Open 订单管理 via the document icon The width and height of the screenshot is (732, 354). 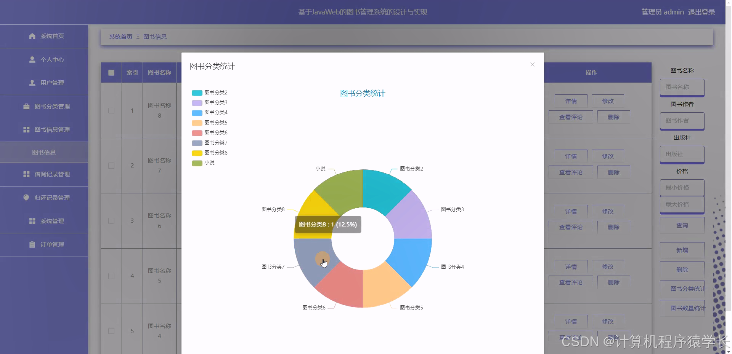pyautogui.click(x=32, y=244)
